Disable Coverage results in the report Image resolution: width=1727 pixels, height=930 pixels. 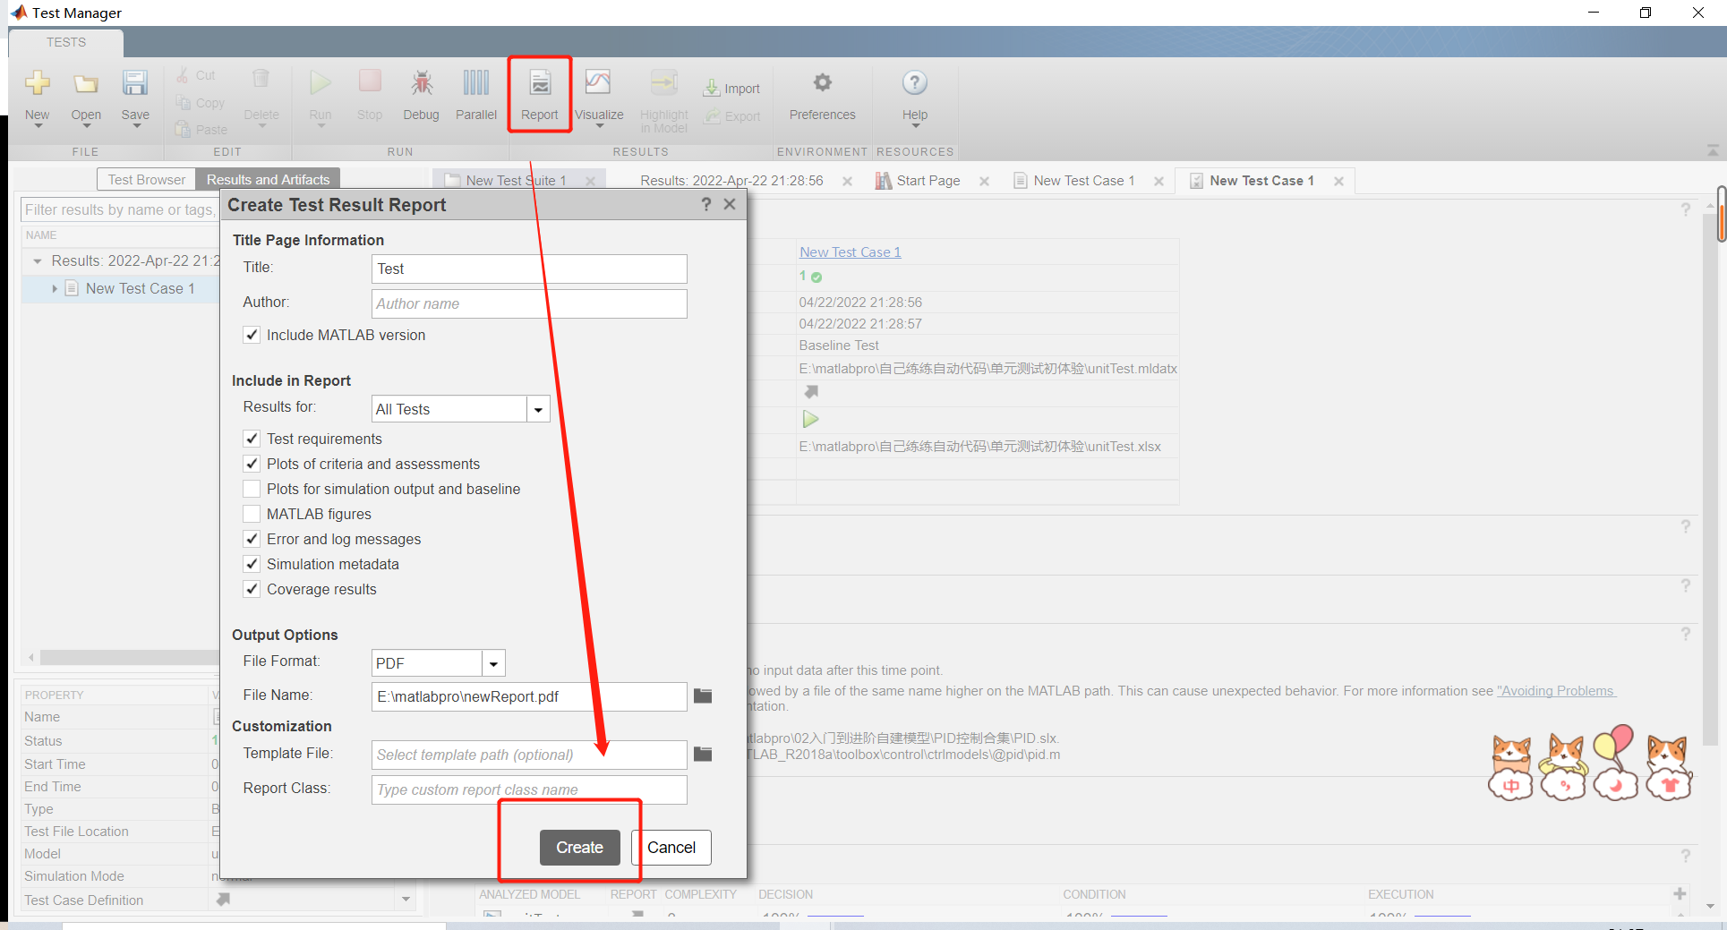[x=252, y=589]
